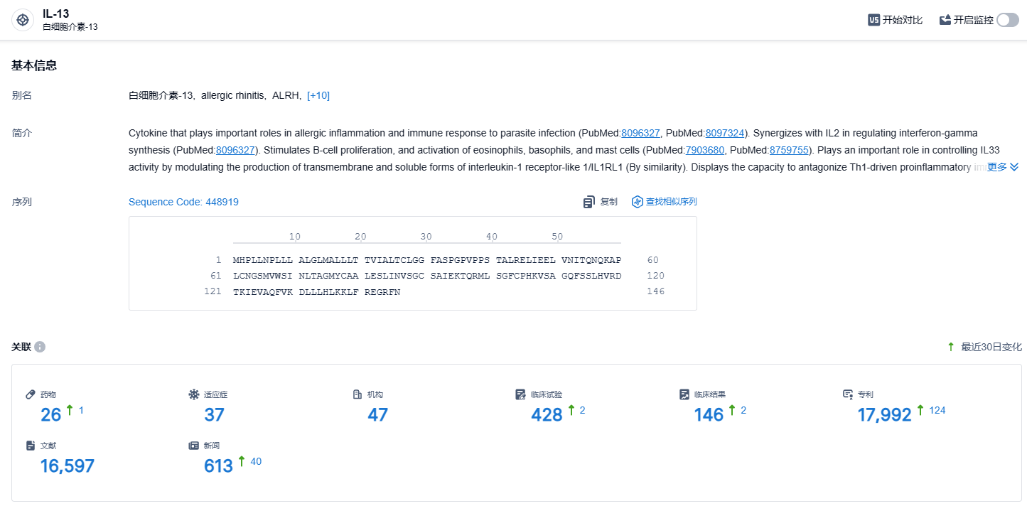The height and width of the screenshot is (506, 1027).
Task: Open PubMed link 8097324
Action: click(x=724, y=133)
